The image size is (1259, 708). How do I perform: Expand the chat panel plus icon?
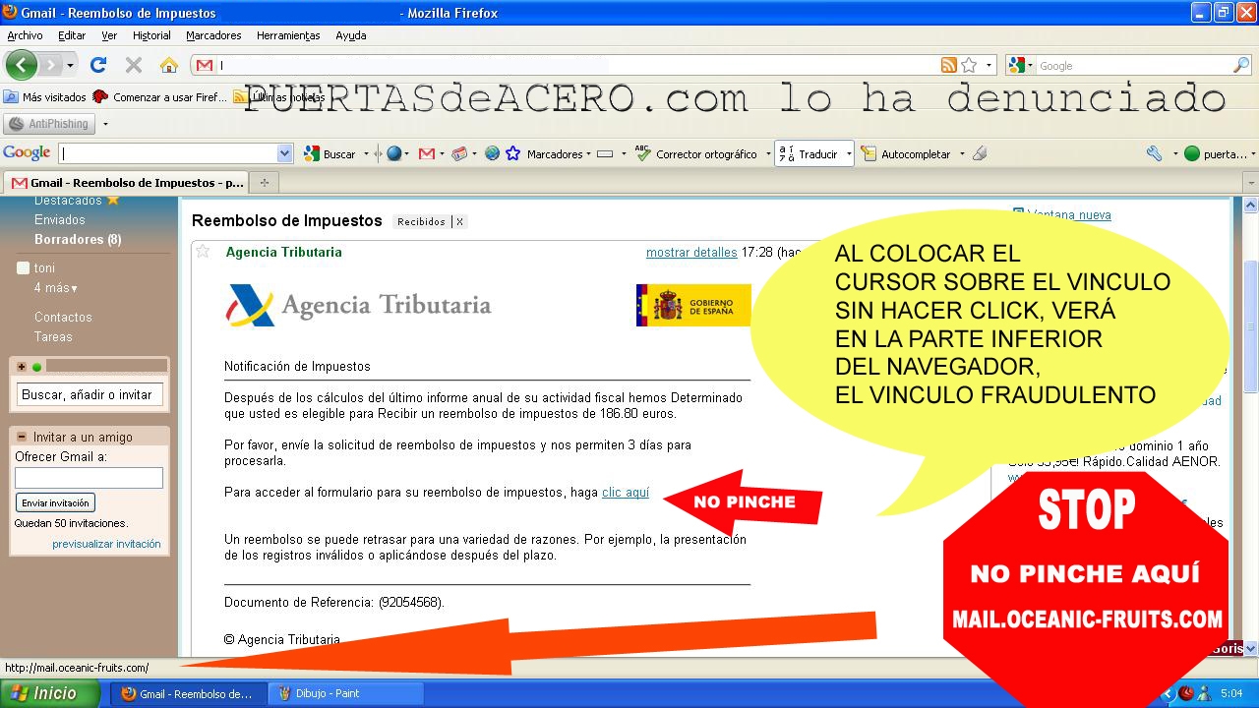point(22,367)
